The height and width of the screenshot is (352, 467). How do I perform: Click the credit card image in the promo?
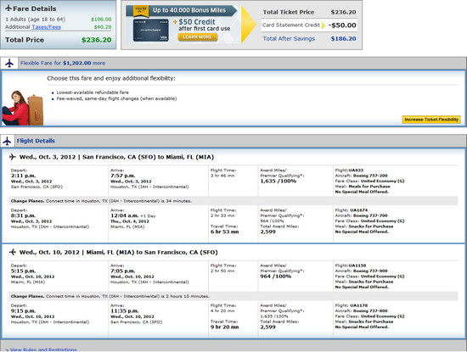(150, 31)
